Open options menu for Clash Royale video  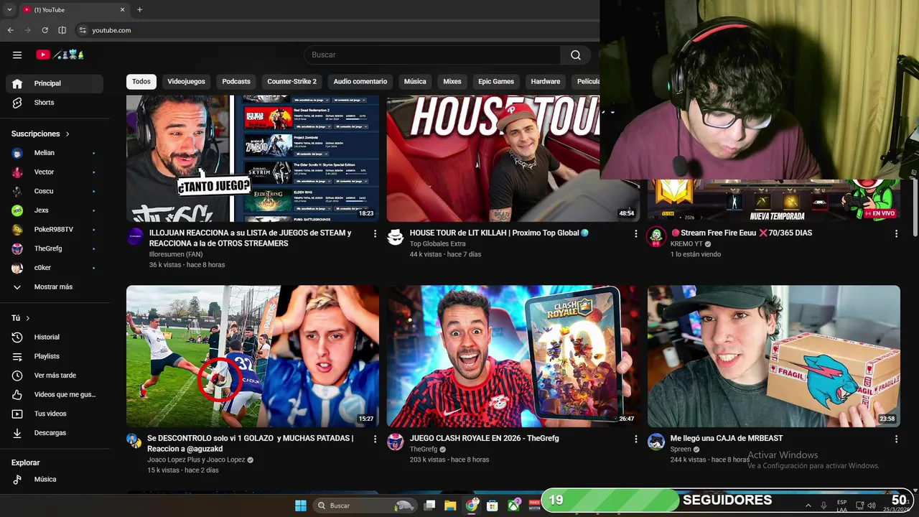tap(635, 439)
